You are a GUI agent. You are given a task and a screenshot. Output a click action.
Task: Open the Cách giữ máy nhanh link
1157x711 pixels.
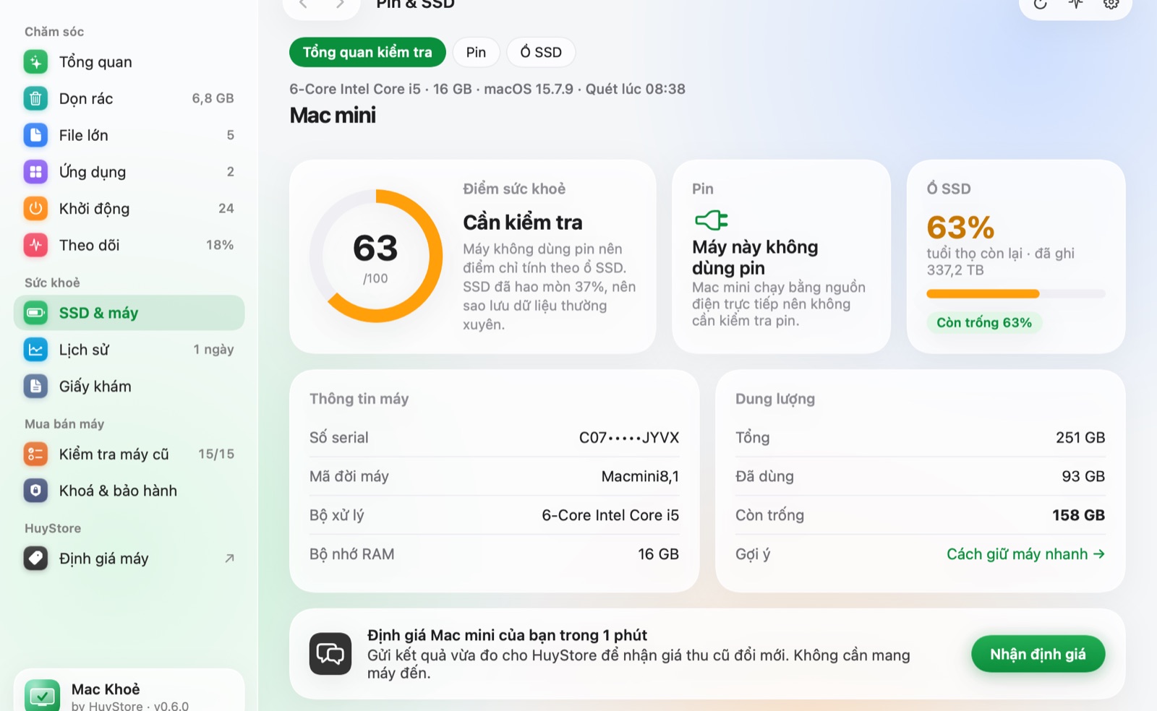(x=1025, y=554)
